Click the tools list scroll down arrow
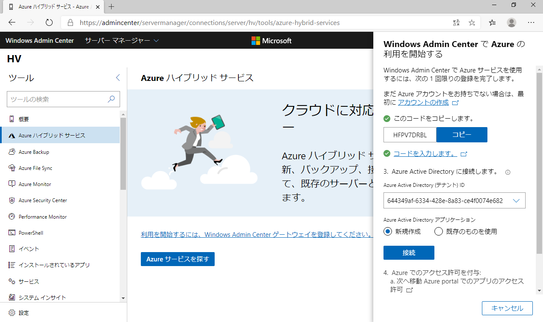Image resolution: width=543 pixels, height=322 pixels. coord(123,298)
